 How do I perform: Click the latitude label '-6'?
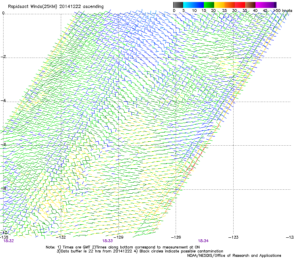pyautogui.click(x=3, y=144)
